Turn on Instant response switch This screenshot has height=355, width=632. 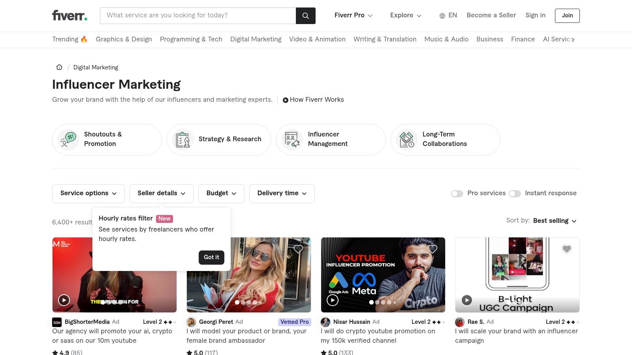pyautogui.click(x=515, y=194)
